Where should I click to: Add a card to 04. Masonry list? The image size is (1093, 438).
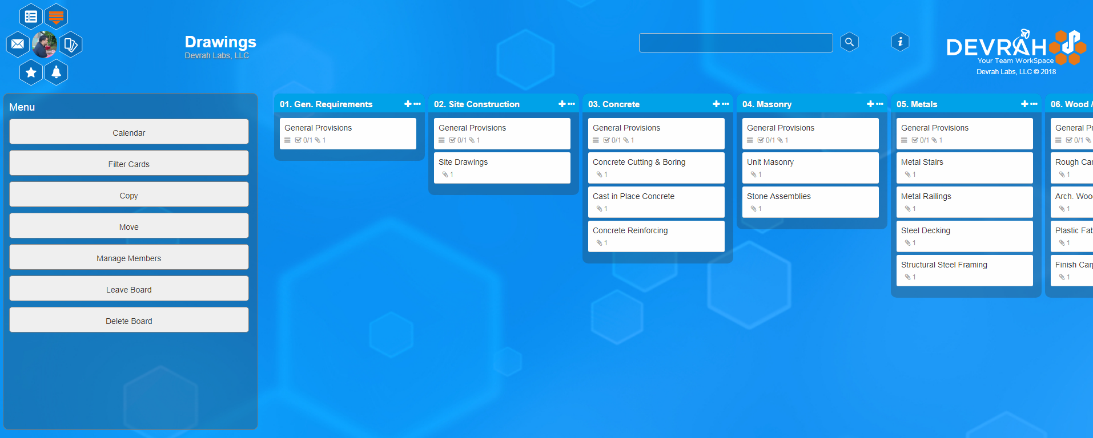pyautogui.click(x=870, y=104)
